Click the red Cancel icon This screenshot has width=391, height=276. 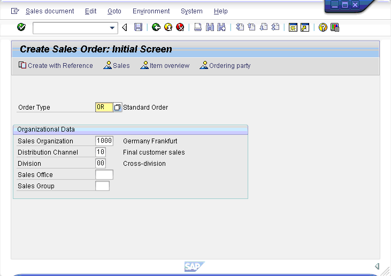pos(180,27)
